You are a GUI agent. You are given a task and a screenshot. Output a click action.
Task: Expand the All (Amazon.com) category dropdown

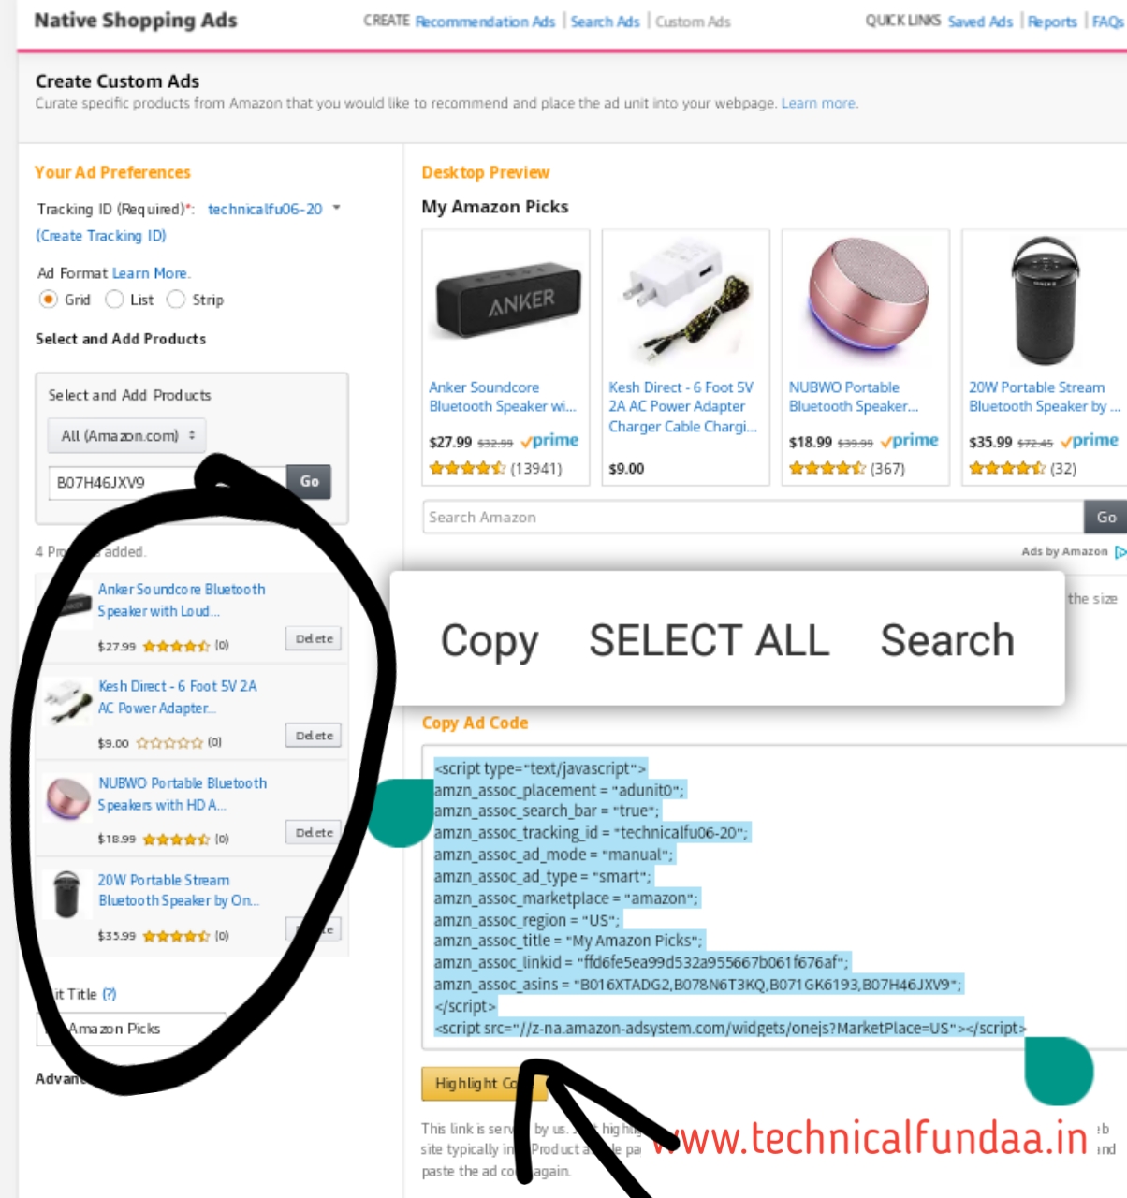[127, 435]
